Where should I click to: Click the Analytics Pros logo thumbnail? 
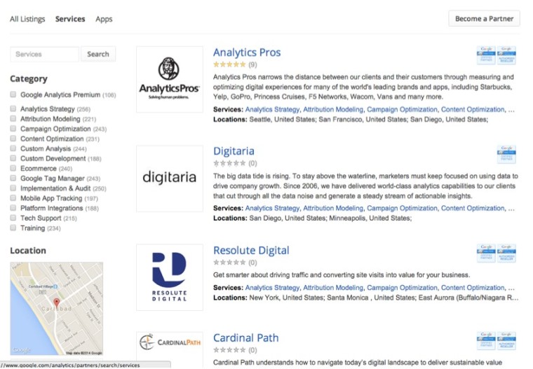click(x=169, y=79)
